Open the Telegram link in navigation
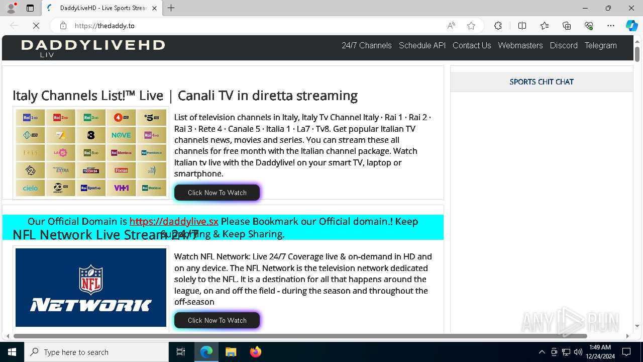Screen dimensions: 643x362 (x=600, y=45)
